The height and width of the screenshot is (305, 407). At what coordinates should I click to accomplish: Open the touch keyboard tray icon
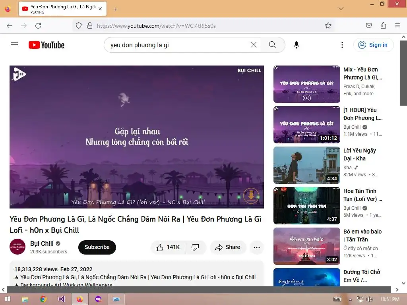tap(337, 299)
